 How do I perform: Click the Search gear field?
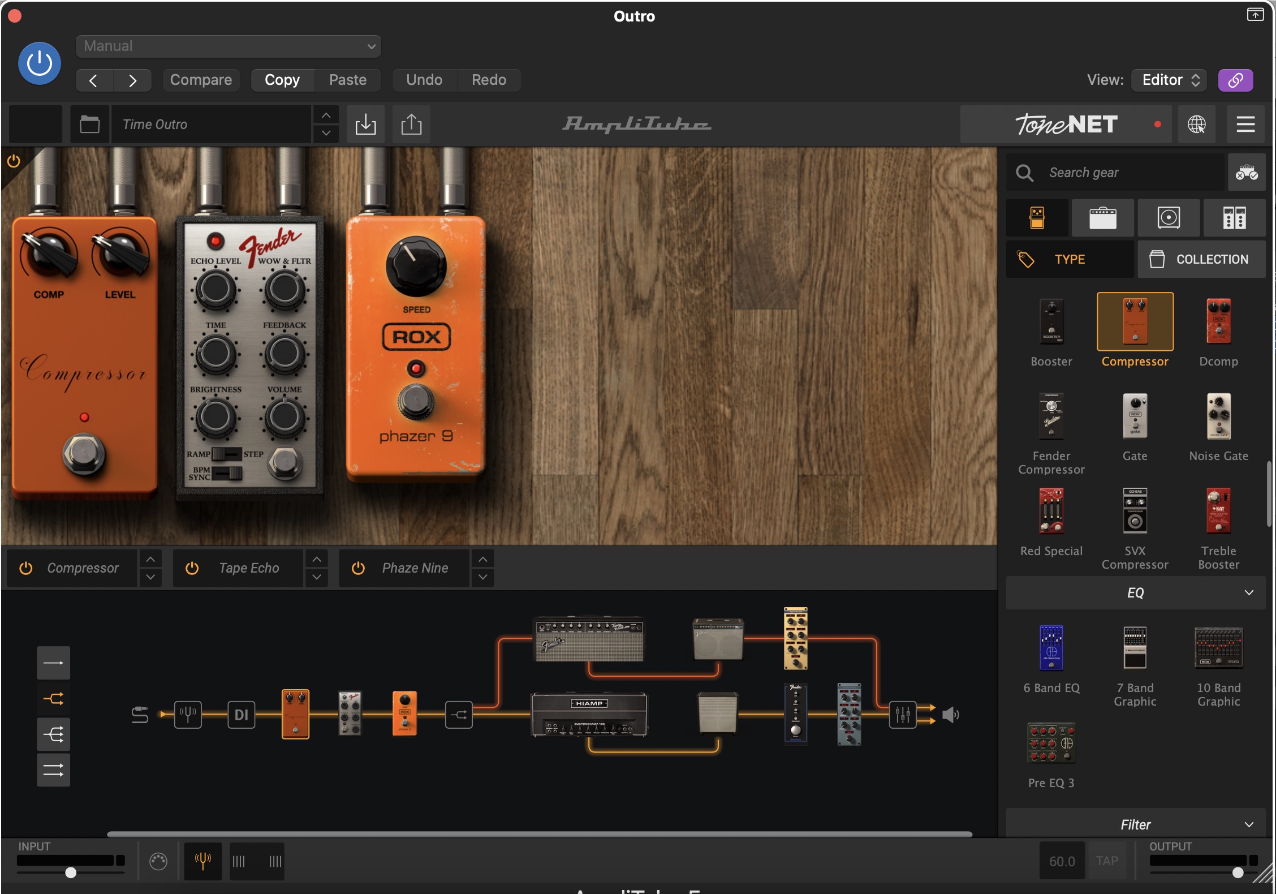pyautogui.click(x=1115, y=173)
